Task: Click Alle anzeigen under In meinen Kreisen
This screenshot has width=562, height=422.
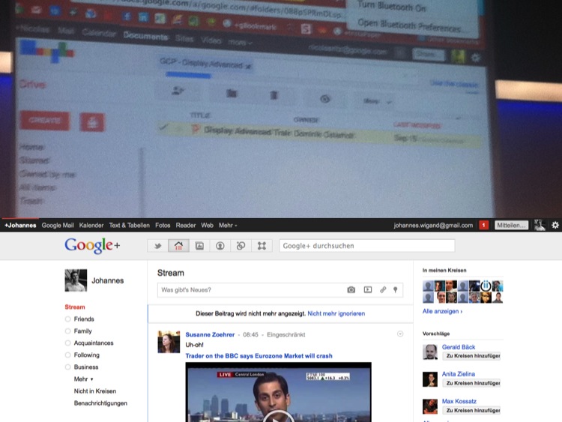Action: point(442,311)
